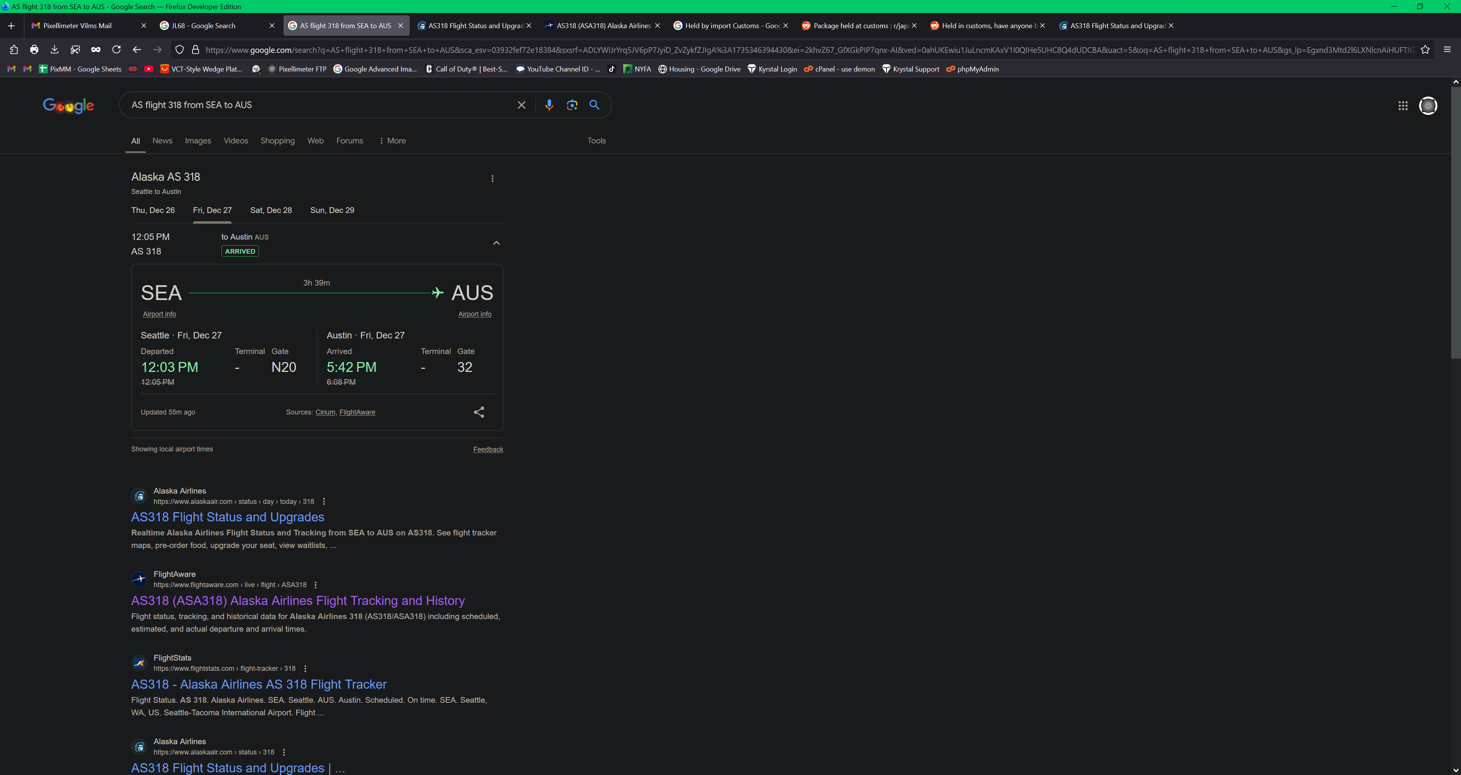Reload the current page
Screen dimensions: 1461x775
pyautogui.click(x=116, y=50)
